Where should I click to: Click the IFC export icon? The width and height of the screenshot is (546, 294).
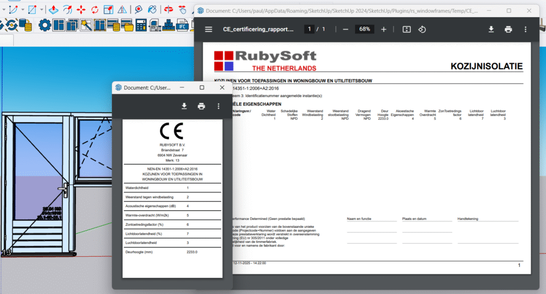click(183, 24)
